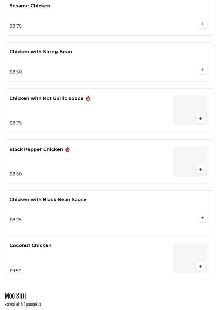Open the Coconut Chicken item title
This screenshot has height=310, width=219.
[30, 245]
